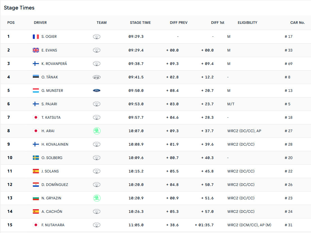Click the British flag beside E. Evans
Image resolution: width=311 pixels, height=233 pixels.
36,50
